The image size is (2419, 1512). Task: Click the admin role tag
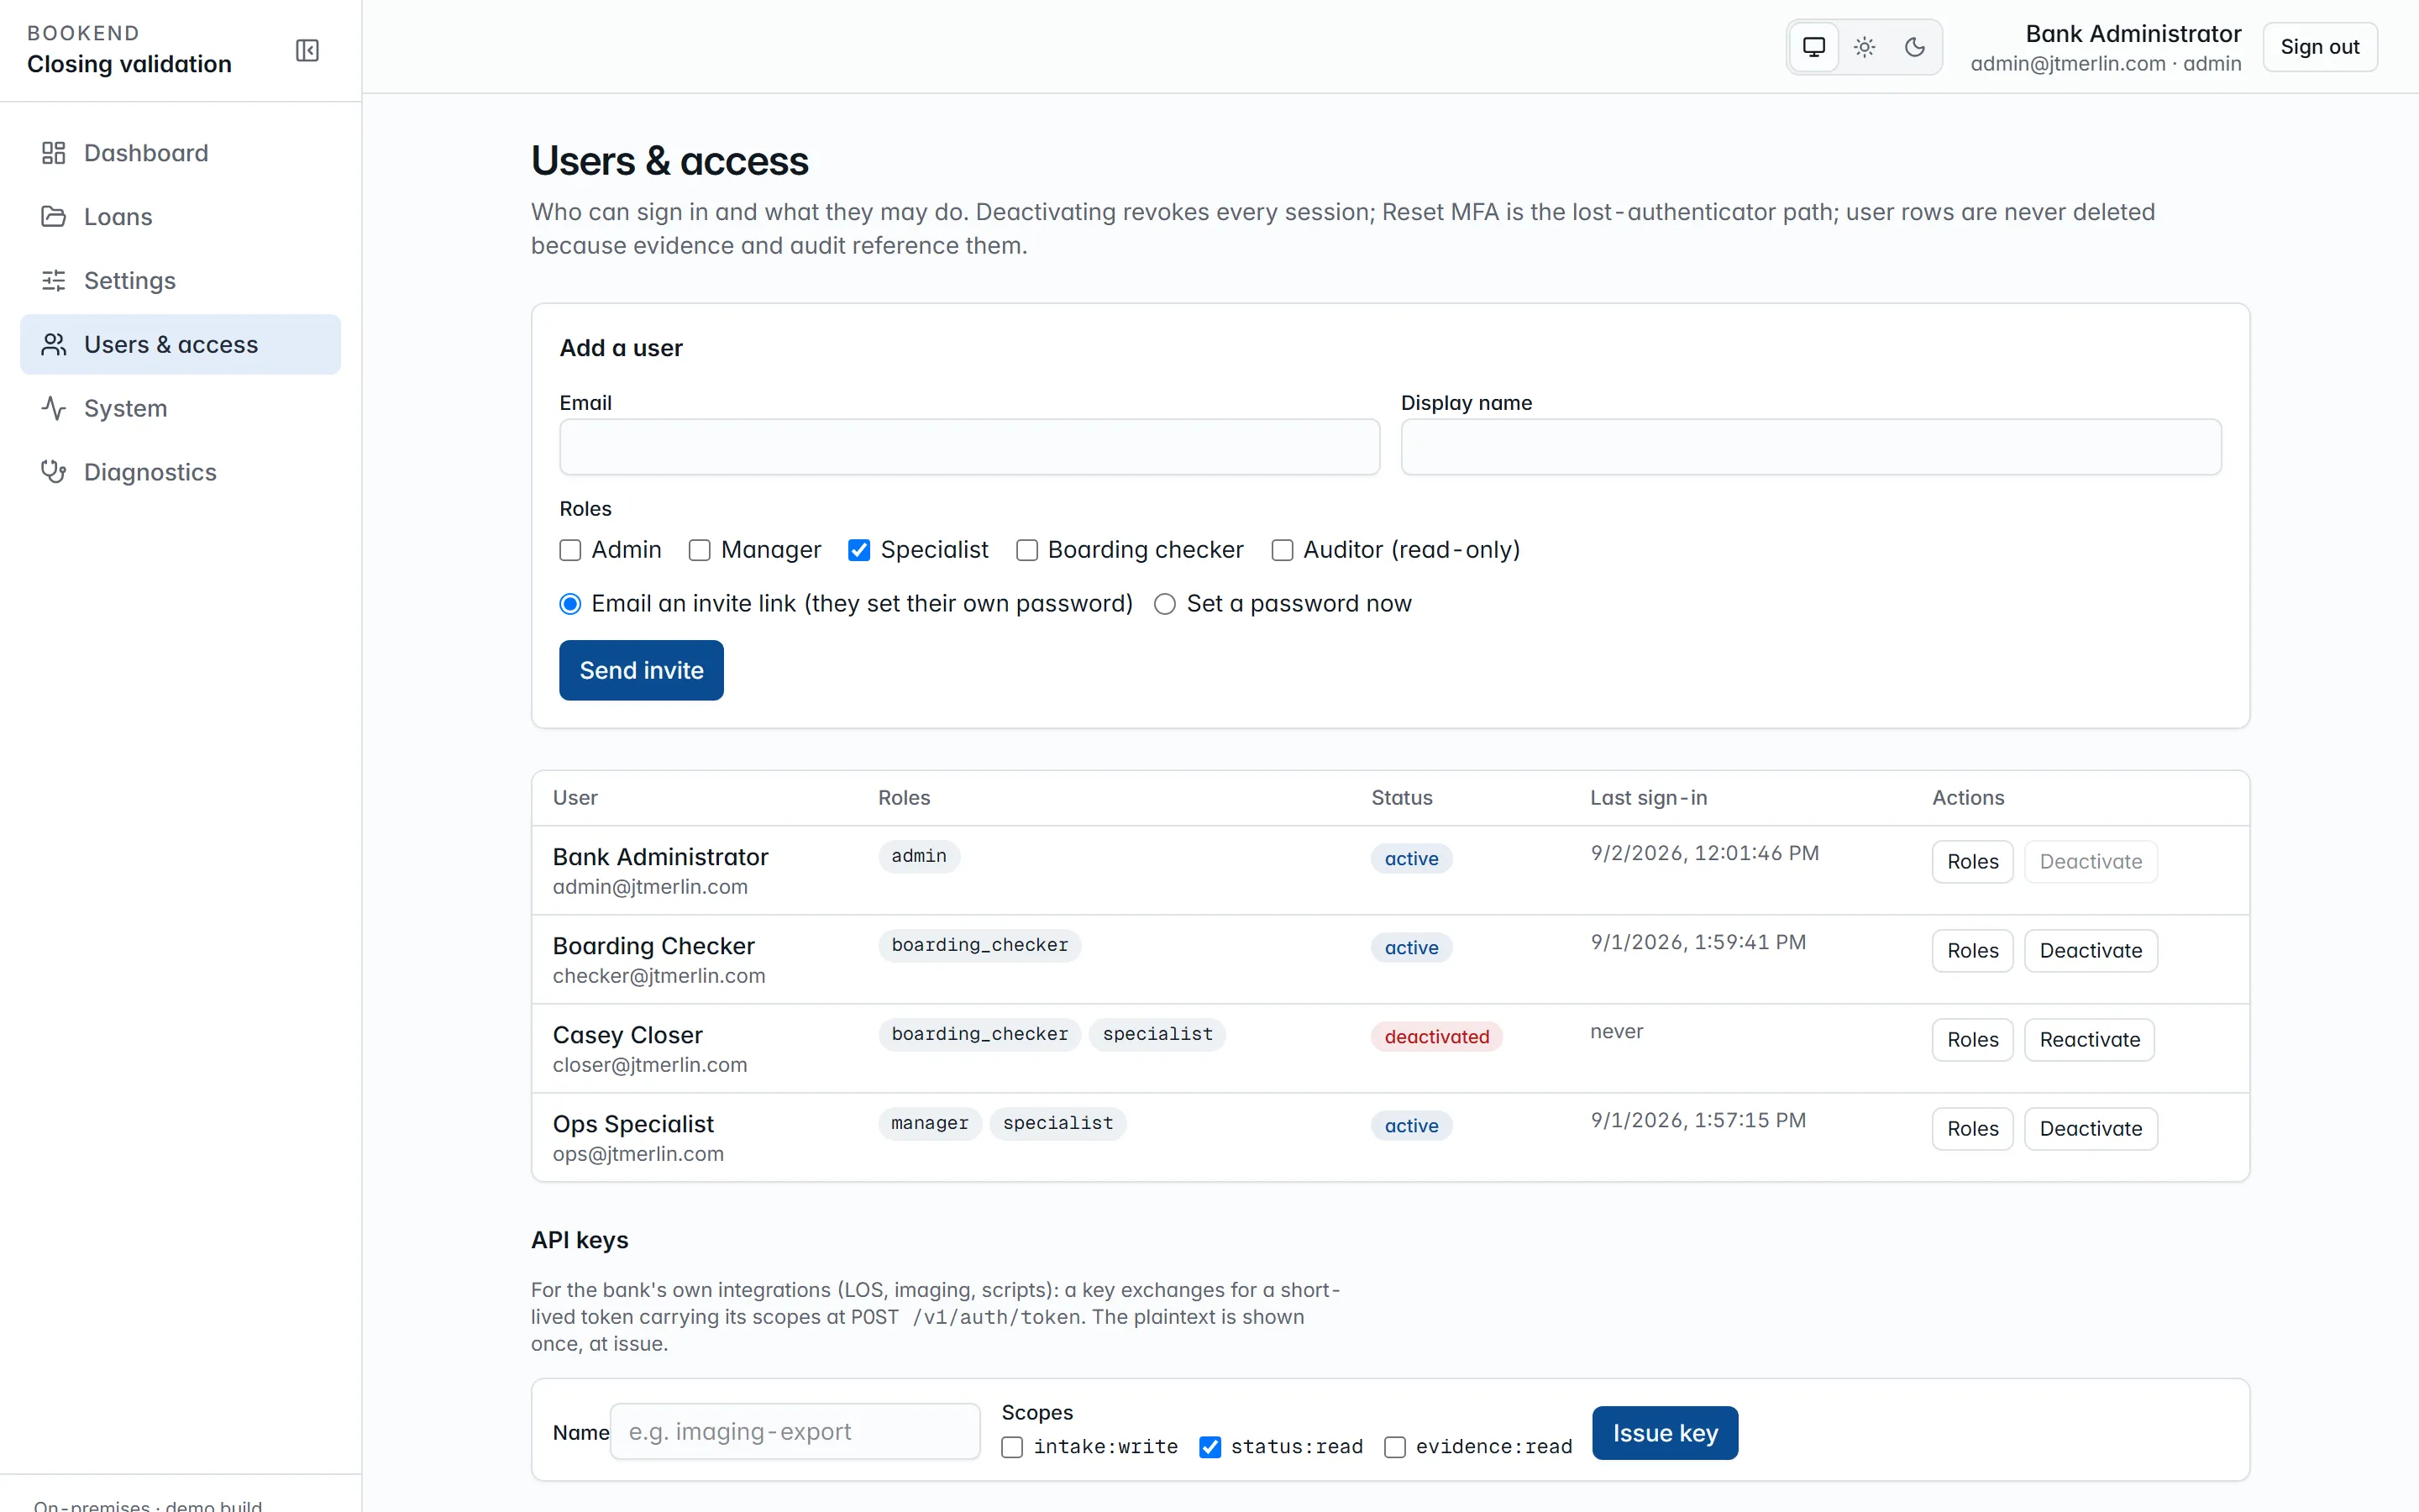[x=919, y=856]
